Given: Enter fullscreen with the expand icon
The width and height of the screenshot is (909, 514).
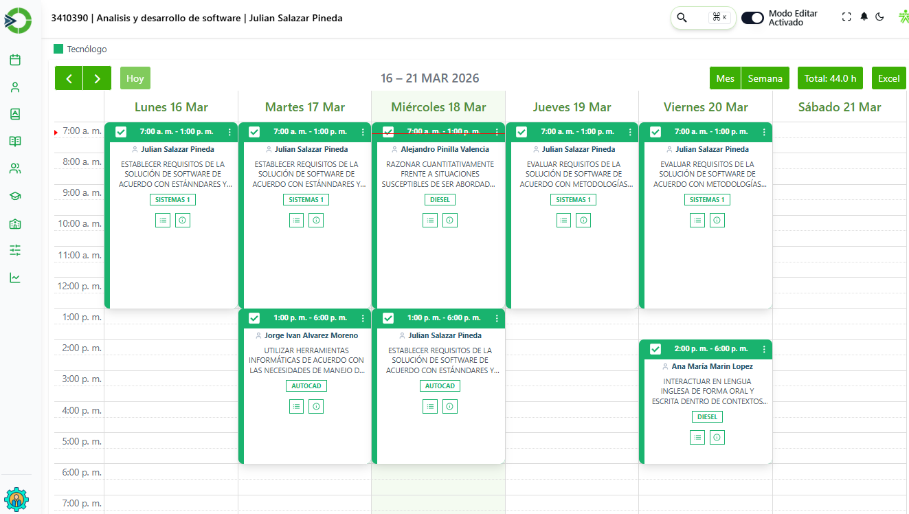Looking at the screenshot, I should tap(846, 17).
